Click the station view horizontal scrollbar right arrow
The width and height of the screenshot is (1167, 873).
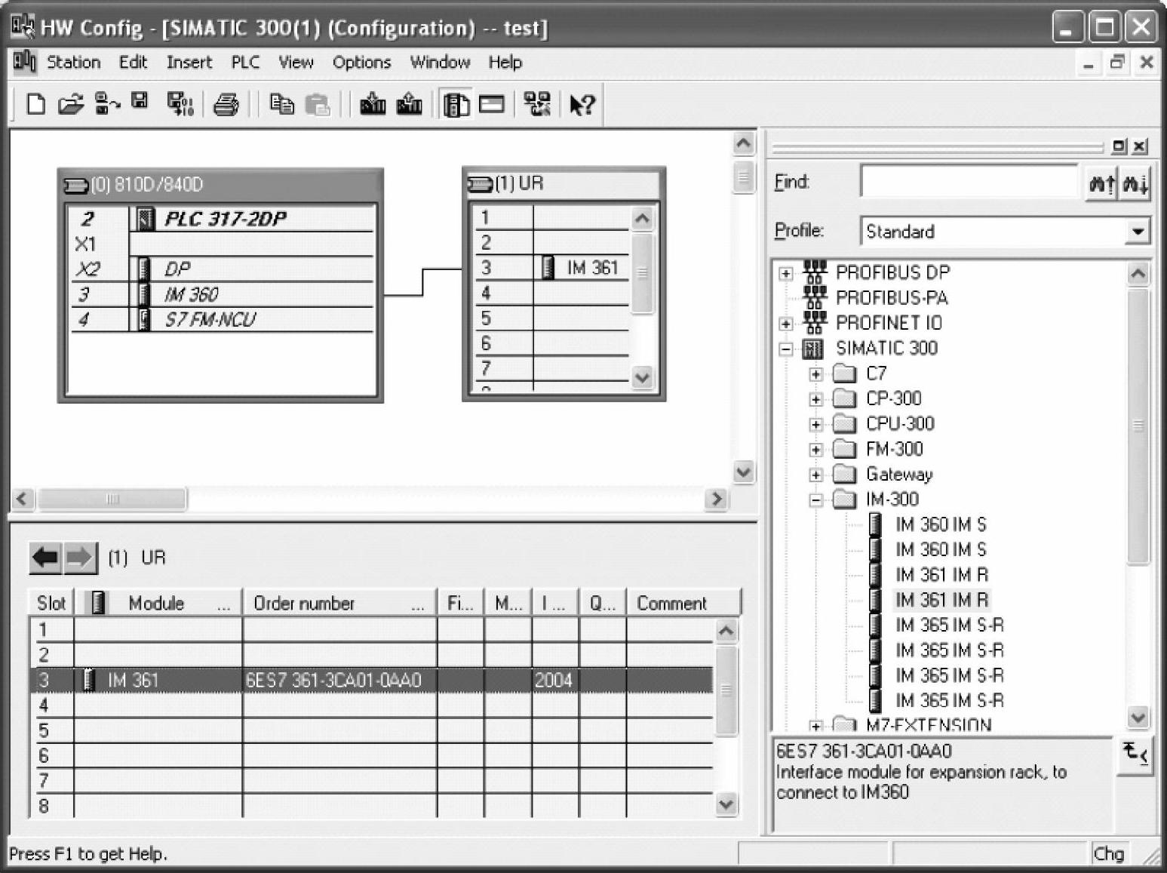click(716, 499)
